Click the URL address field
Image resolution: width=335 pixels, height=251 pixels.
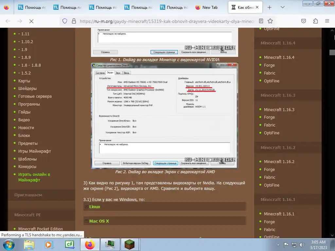tap(167, 21)
